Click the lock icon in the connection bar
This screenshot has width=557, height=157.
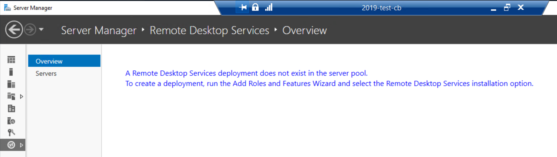pyautogui.click(x=255, y=7)
